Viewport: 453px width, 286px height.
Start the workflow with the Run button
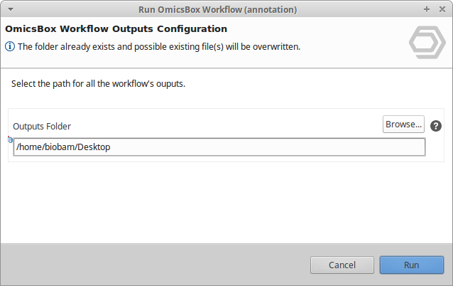click(411, 265)
